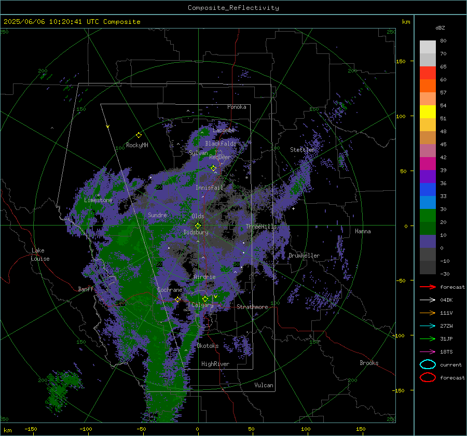Pick the blue 36 dBZ legend swatch
The width and height of the screenshot is (467, 436).
coord(428,190)
